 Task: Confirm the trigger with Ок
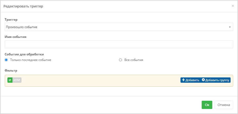[x=207, y=105]
